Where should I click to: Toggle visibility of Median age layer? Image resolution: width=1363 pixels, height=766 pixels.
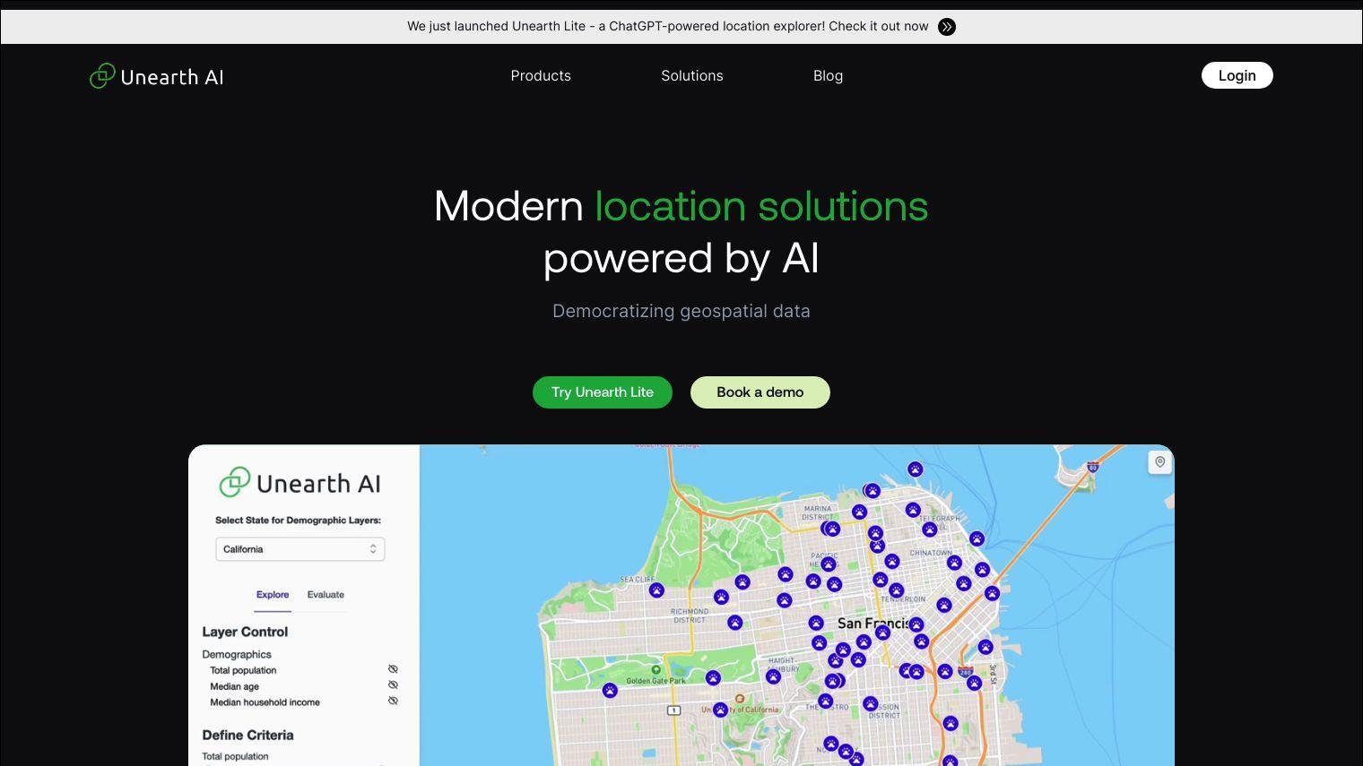pyautogui.click(x=393, y=685)
